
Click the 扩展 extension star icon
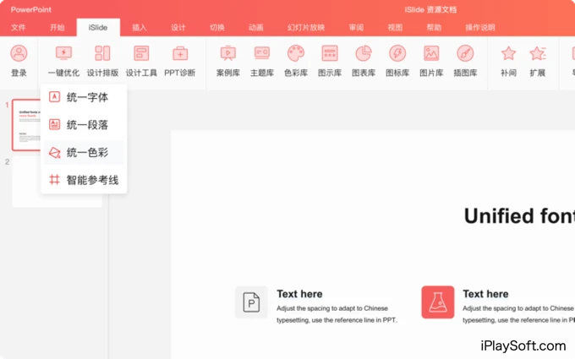pyautogui.click(x=538, y=54)
